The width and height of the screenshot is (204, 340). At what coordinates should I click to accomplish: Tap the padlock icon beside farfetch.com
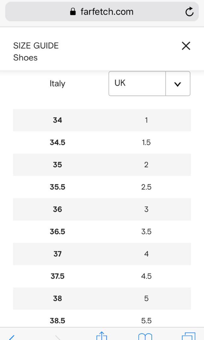click(x=73, y=12)
